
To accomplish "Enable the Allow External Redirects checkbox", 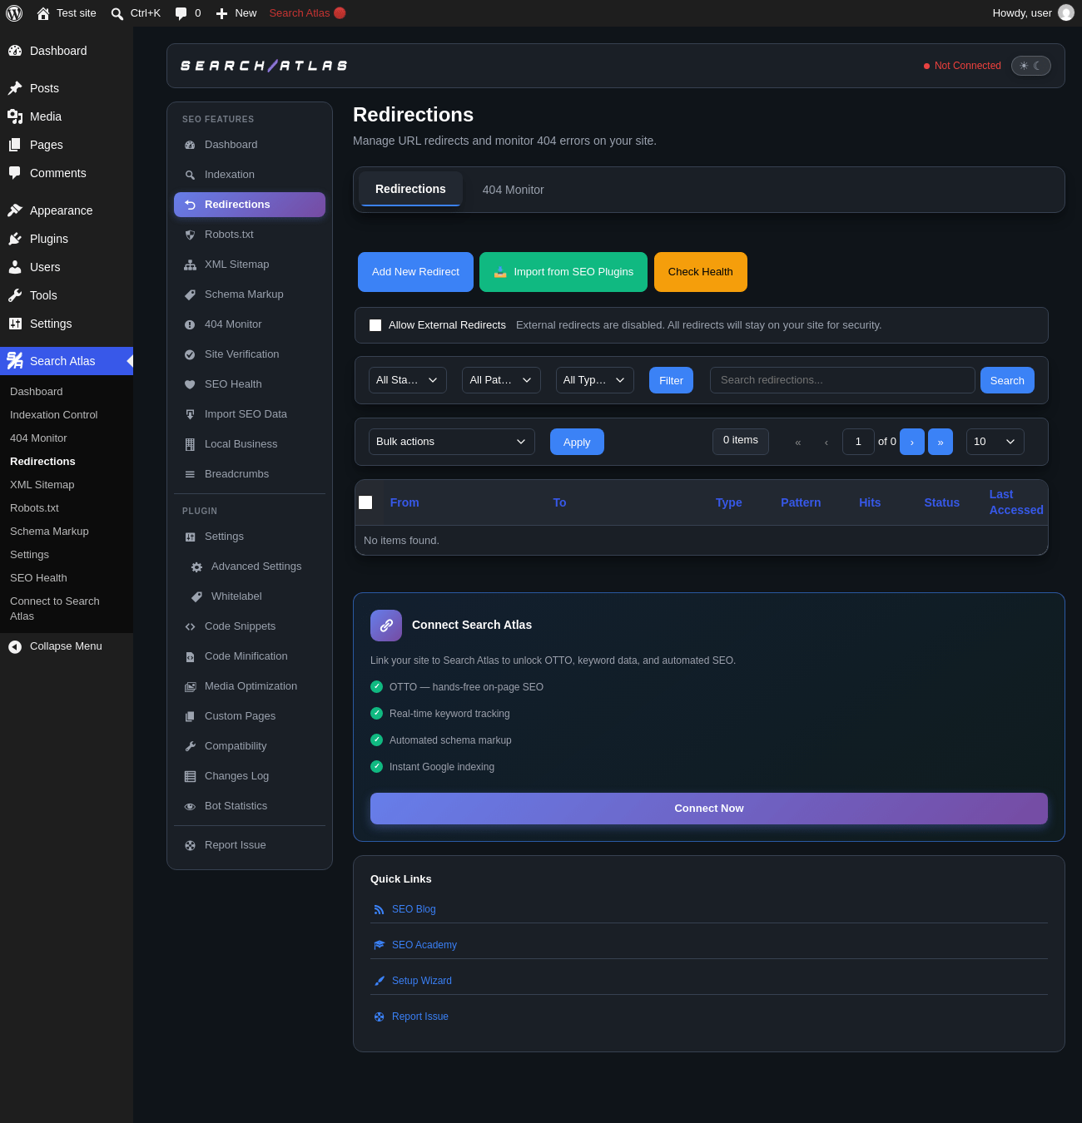I will 375,325.
